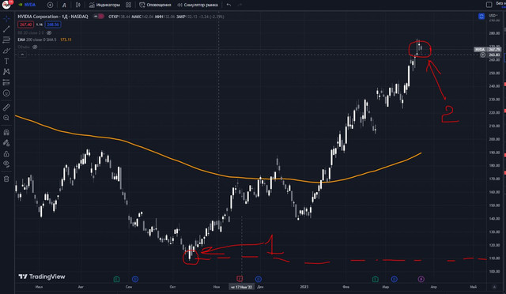Image resolution: width=506 pixels, height=294 pixels.
Task: Open the time axis settings at bottom-right corner
Action: coord(494,287)
